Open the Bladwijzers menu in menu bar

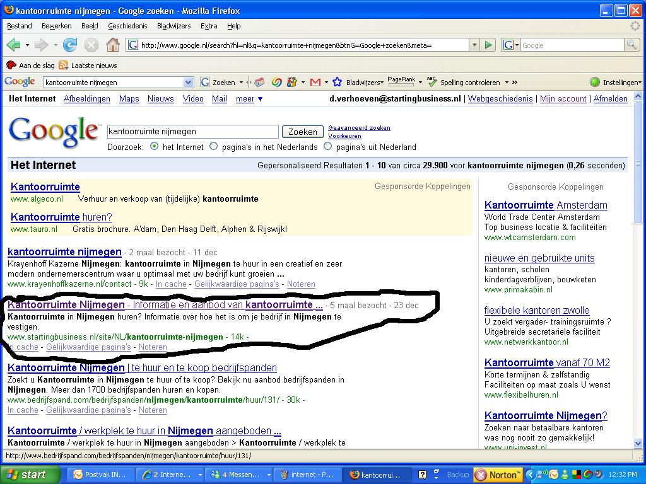click(174, 26)
